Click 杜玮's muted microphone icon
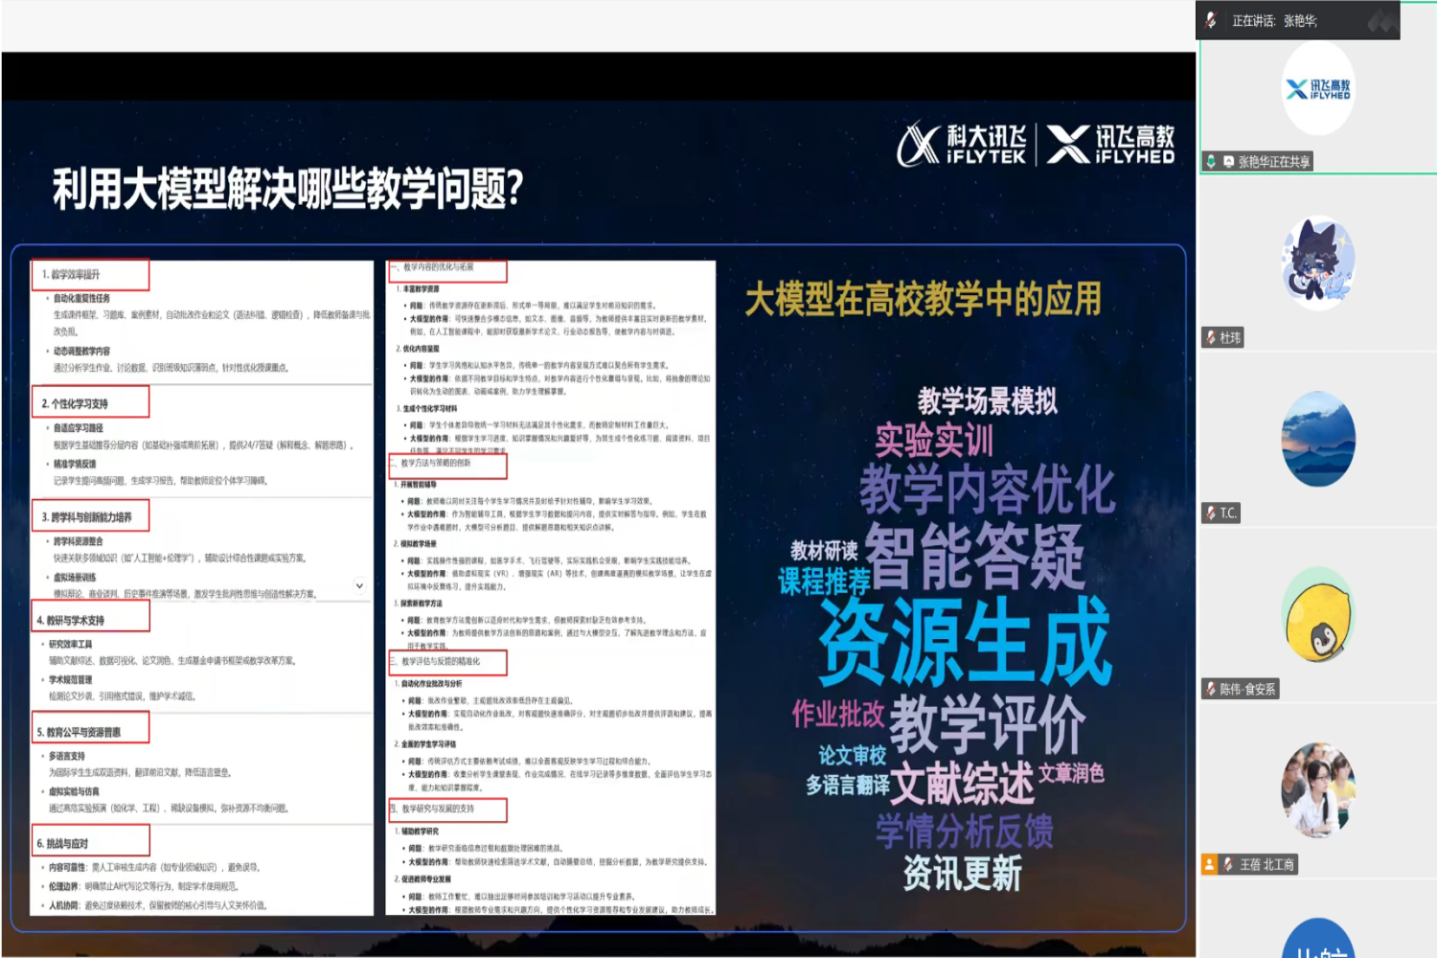 pos(1211,337)
